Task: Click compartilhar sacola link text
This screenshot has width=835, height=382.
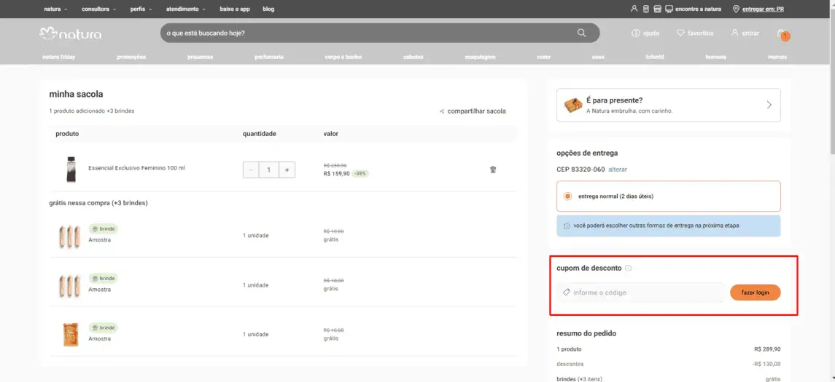Action: tap(477, 111)
